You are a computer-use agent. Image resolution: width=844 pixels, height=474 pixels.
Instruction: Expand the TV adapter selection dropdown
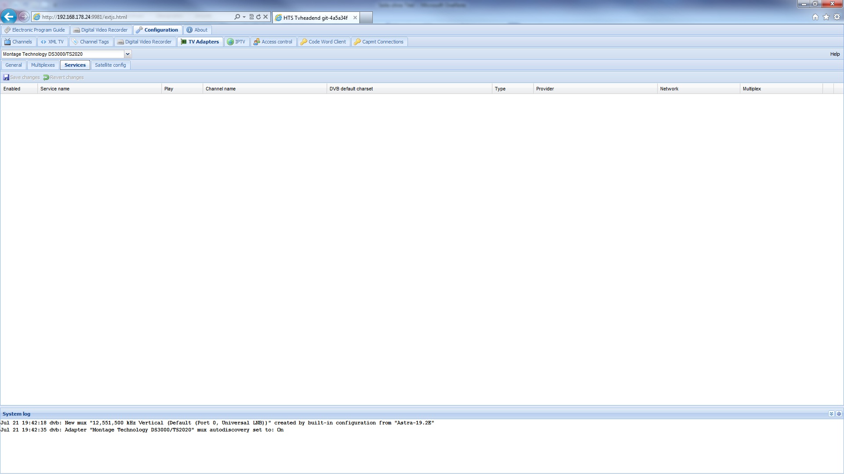click(x=127, y=54)
